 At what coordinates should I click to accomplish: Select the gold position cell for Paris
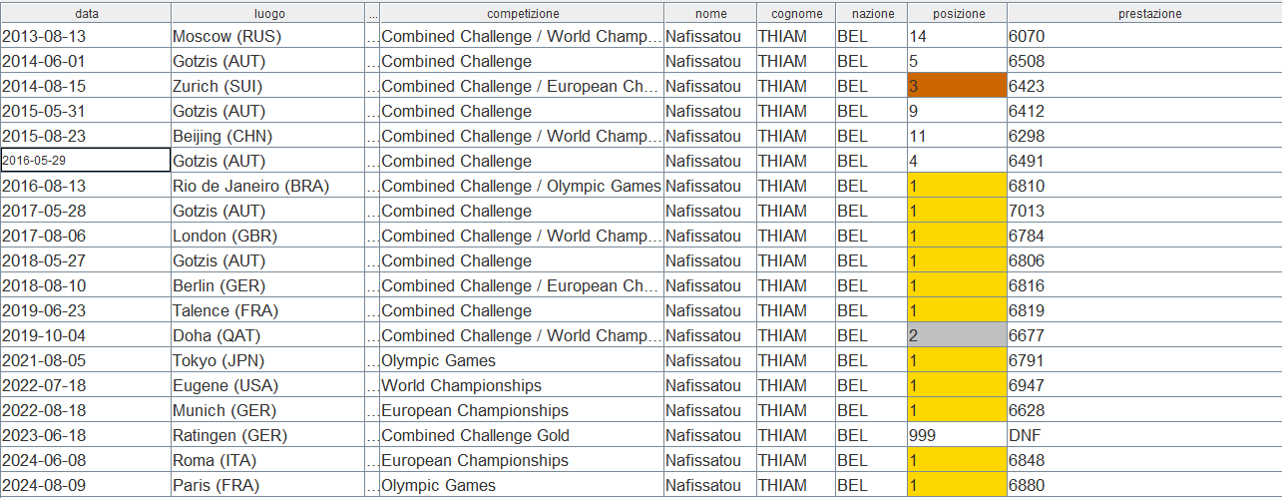point(957,485)
